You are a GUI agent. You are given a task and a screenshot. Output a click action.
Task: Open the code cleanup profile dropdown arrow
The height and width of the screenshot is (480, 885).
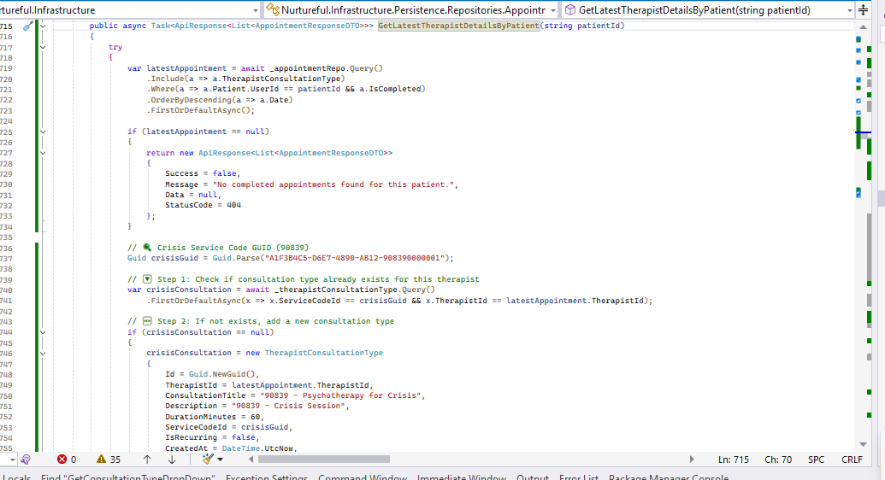(x=221, y=460)
